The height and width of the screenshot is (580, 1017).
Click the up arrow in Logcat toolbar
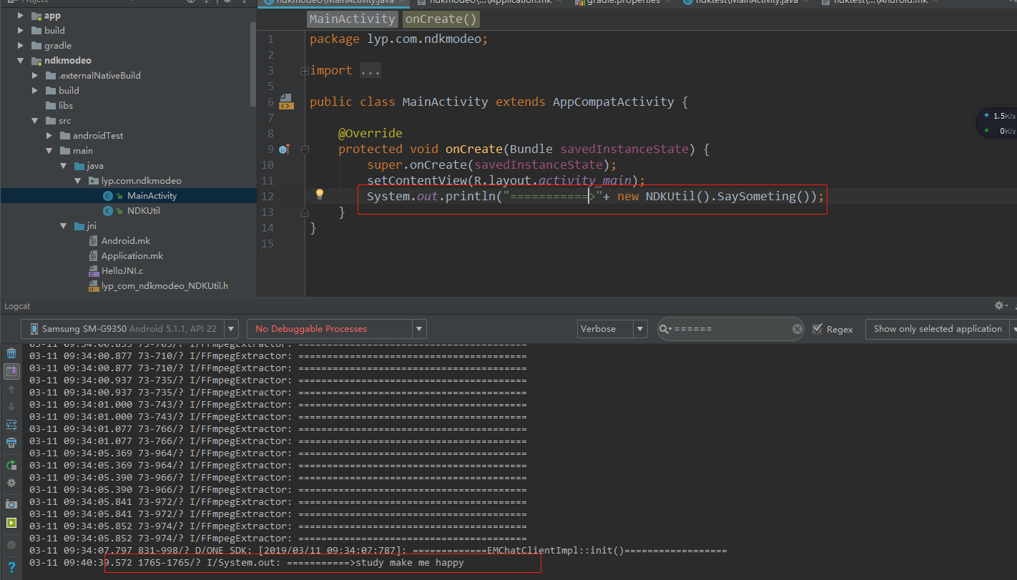[11, 389]
